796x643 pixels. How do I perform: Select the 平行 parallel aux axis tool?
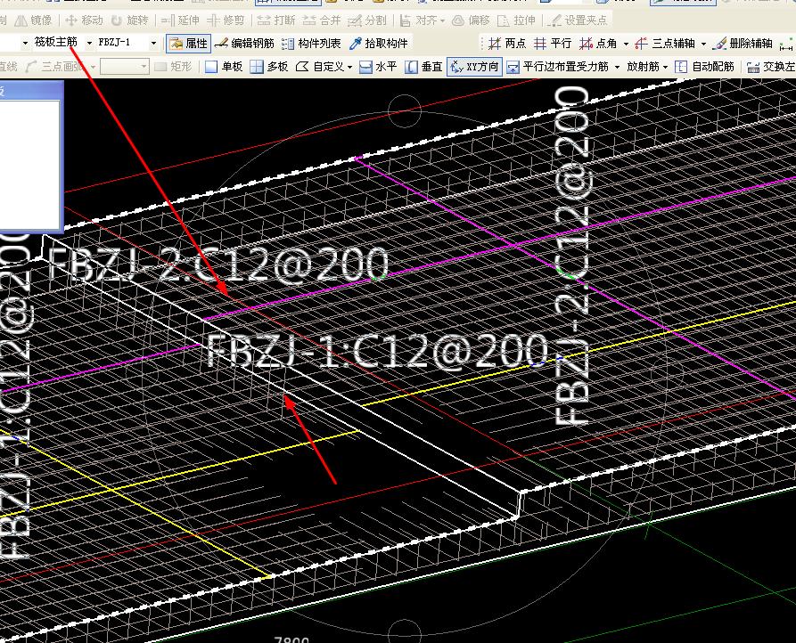[553, 44]
